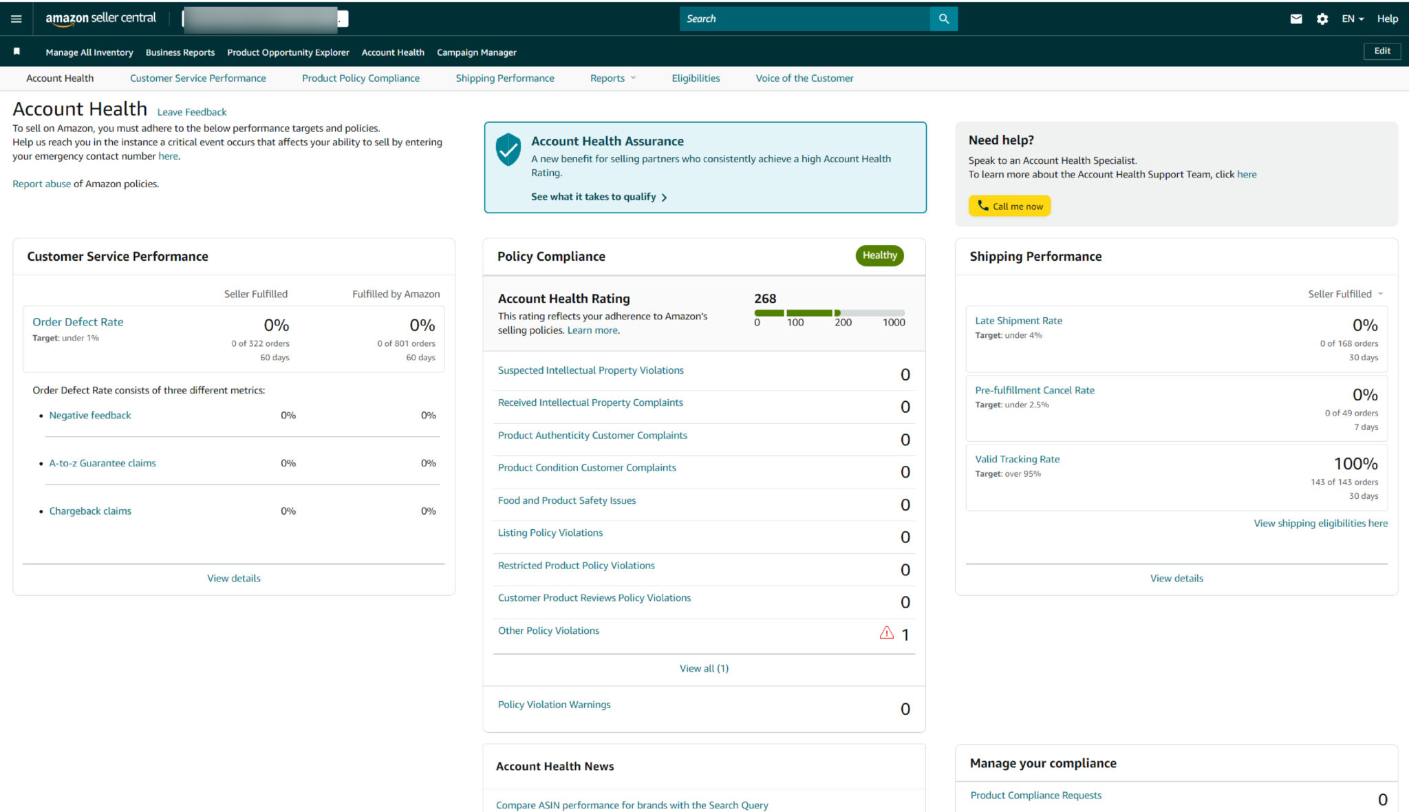
Task: Open Campaign Manager bookmark
Action: pyautogui.click(x=477, y=52)
